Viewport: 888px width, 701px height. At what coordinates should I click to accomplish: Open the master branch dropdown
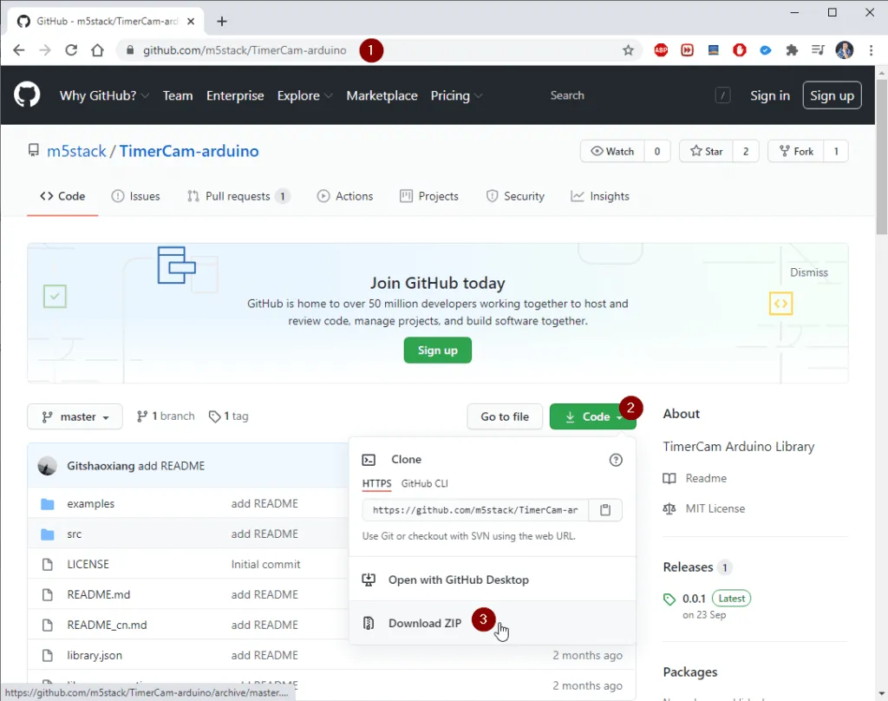75,416
